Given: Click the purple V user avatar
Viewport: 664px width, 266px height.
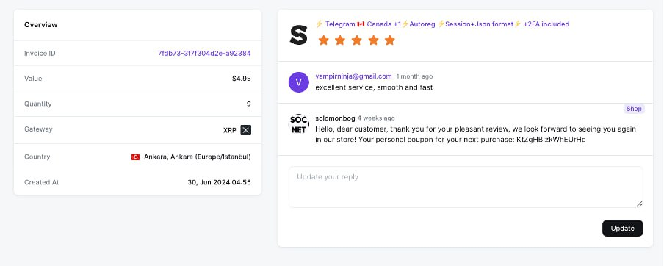Looking at the screenshot, I should pyautogui.click(x=298, y=82).
